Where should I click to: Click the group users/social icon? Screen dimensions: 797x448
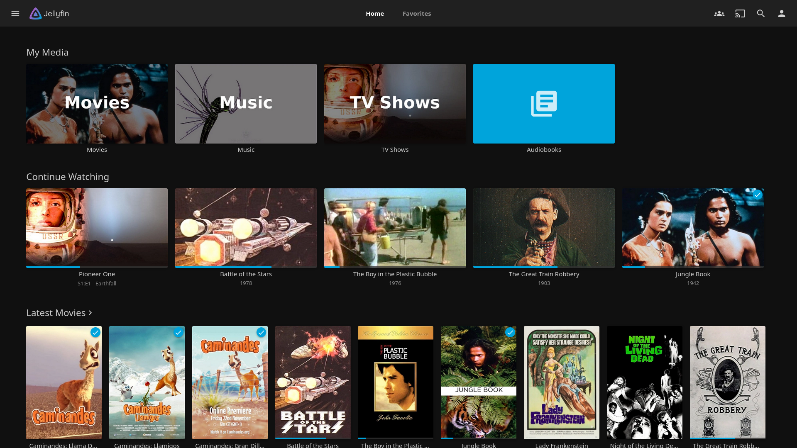pos(719,13)
